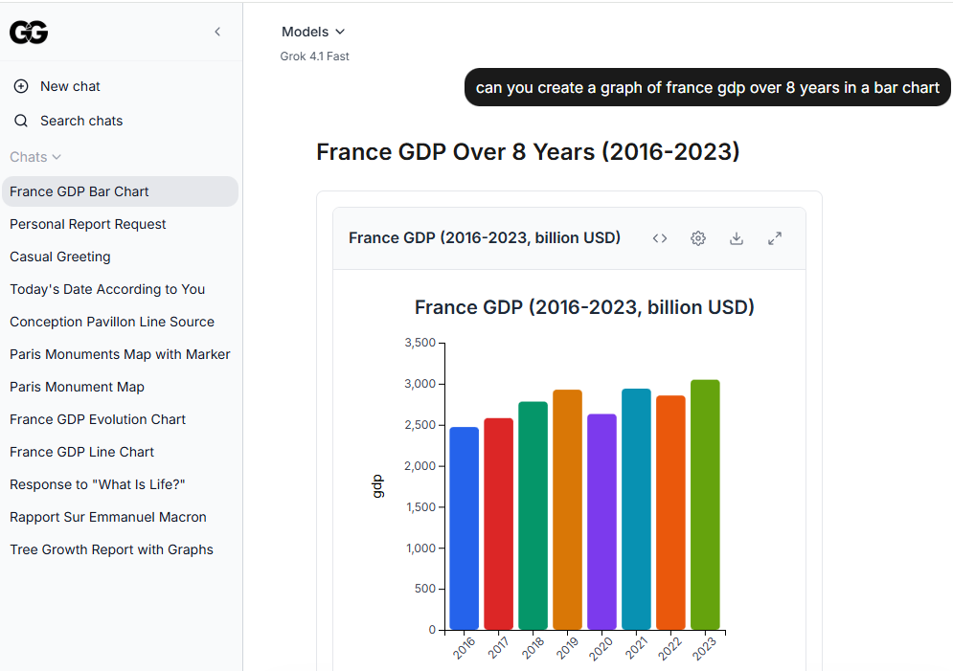
Task: Click the purple 2020 bar
Action: (601, 522)
